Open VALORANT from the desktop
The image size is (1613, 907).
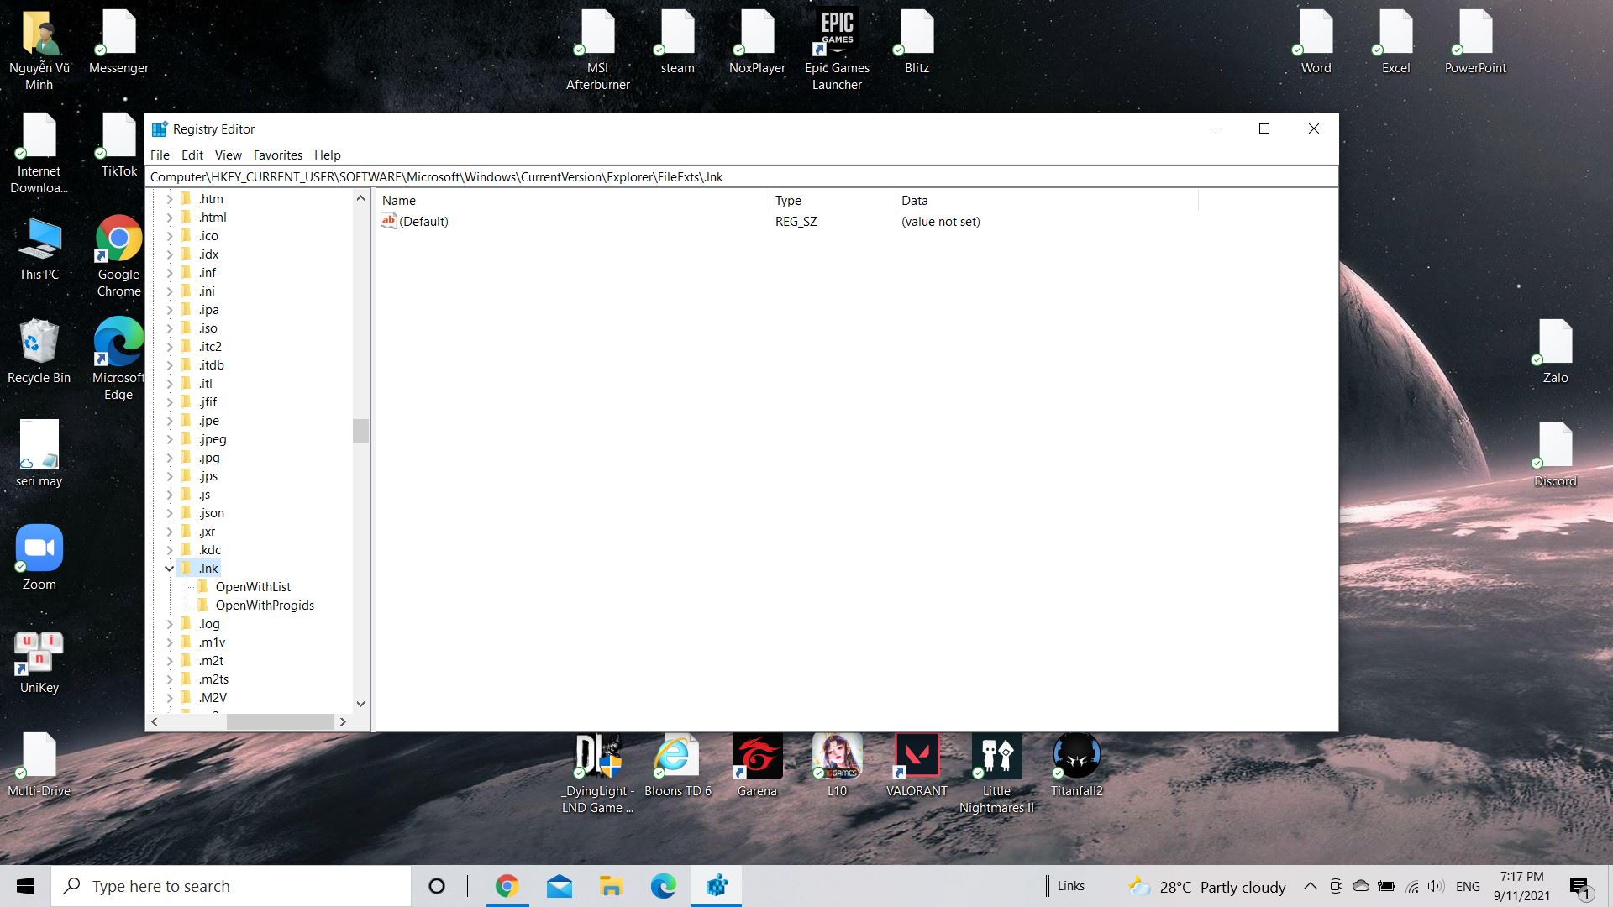[x=917, y=756]
